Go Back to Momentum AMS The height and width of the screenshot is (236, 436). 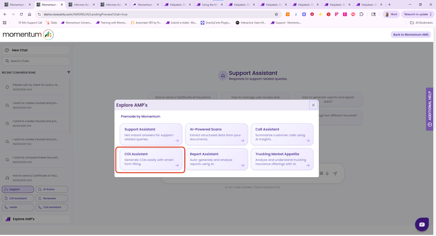[x=411, y=34]
